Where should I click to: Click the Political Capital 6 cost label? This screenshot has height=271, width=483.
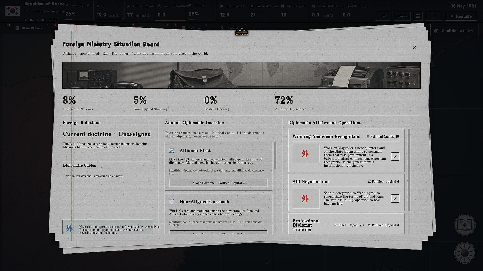383,182
